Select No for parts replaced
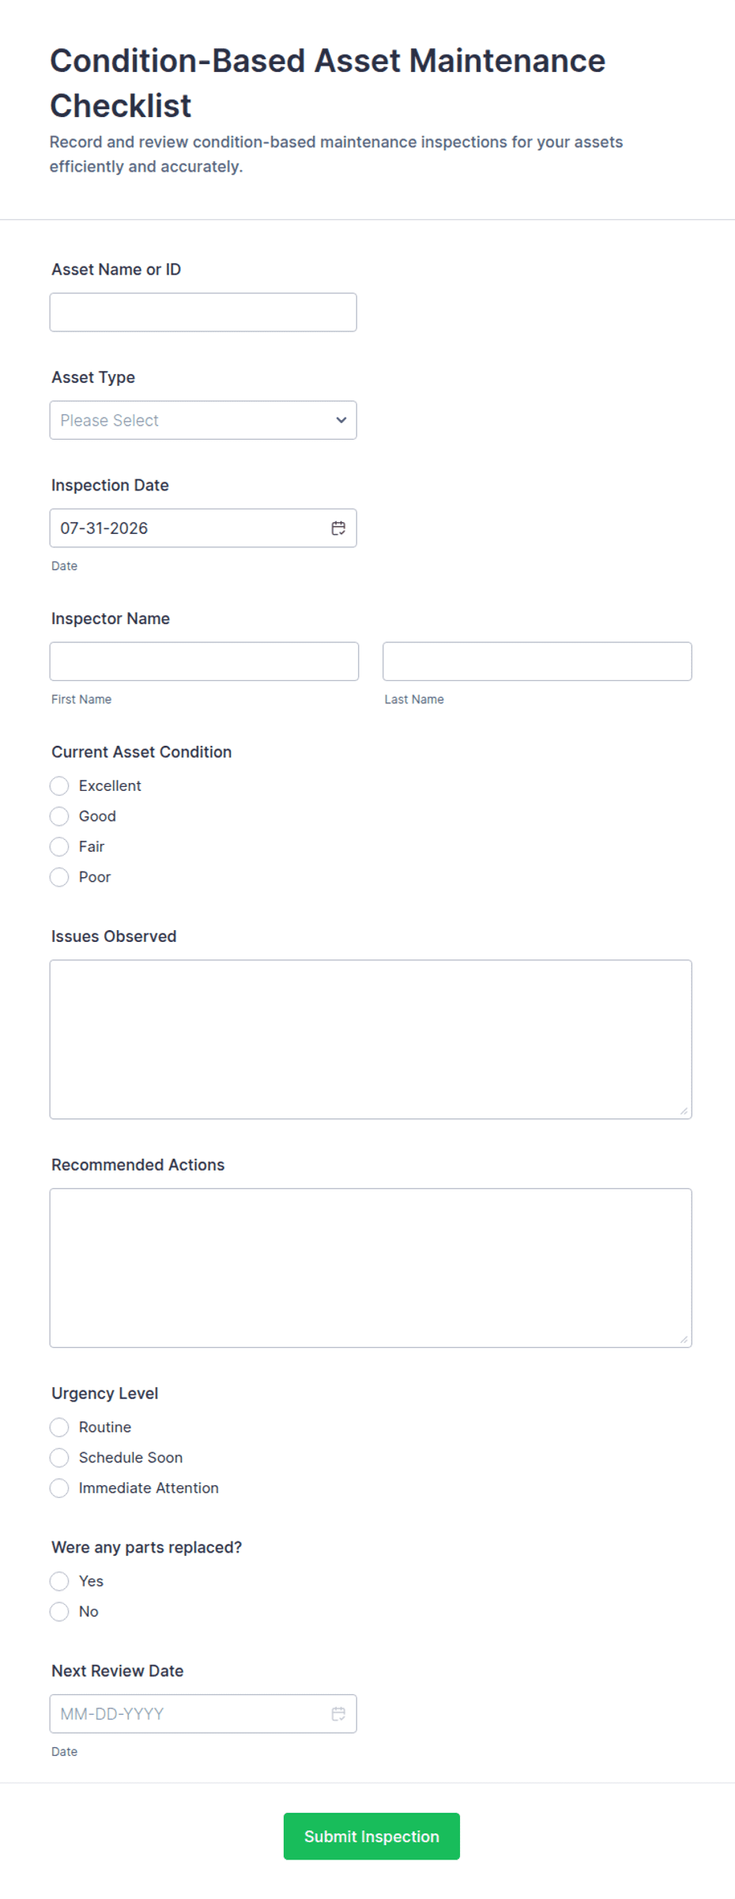Image resolution: width=735 pixels, height=1899 pixels. [59, 1612]
